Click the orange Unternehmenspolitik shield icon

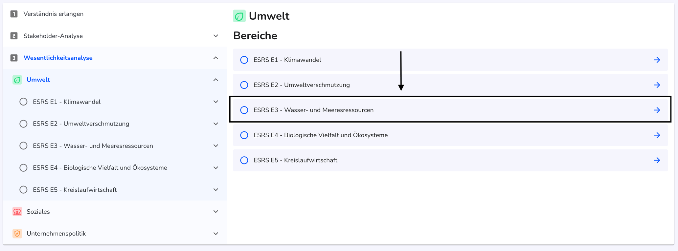point(17,234)
